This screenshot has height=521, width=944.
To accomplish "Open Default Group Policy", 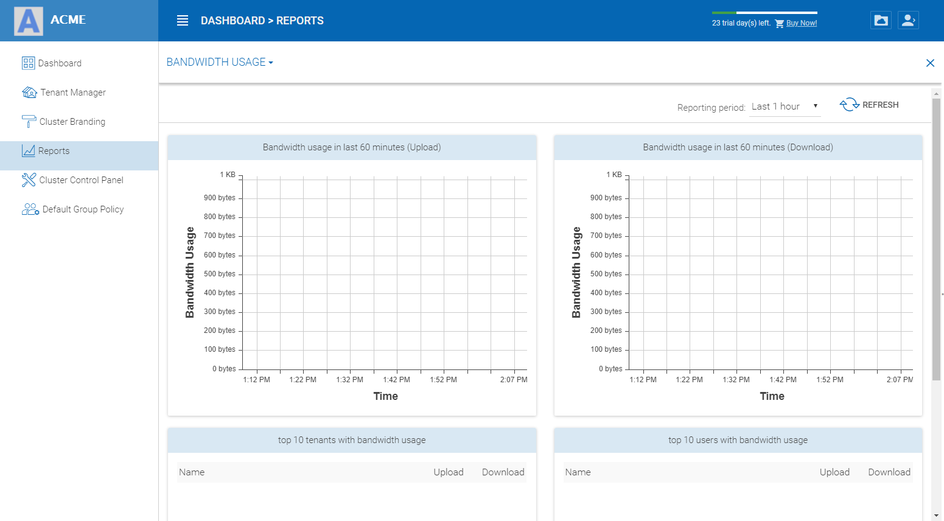I will (x=79, y=209).
